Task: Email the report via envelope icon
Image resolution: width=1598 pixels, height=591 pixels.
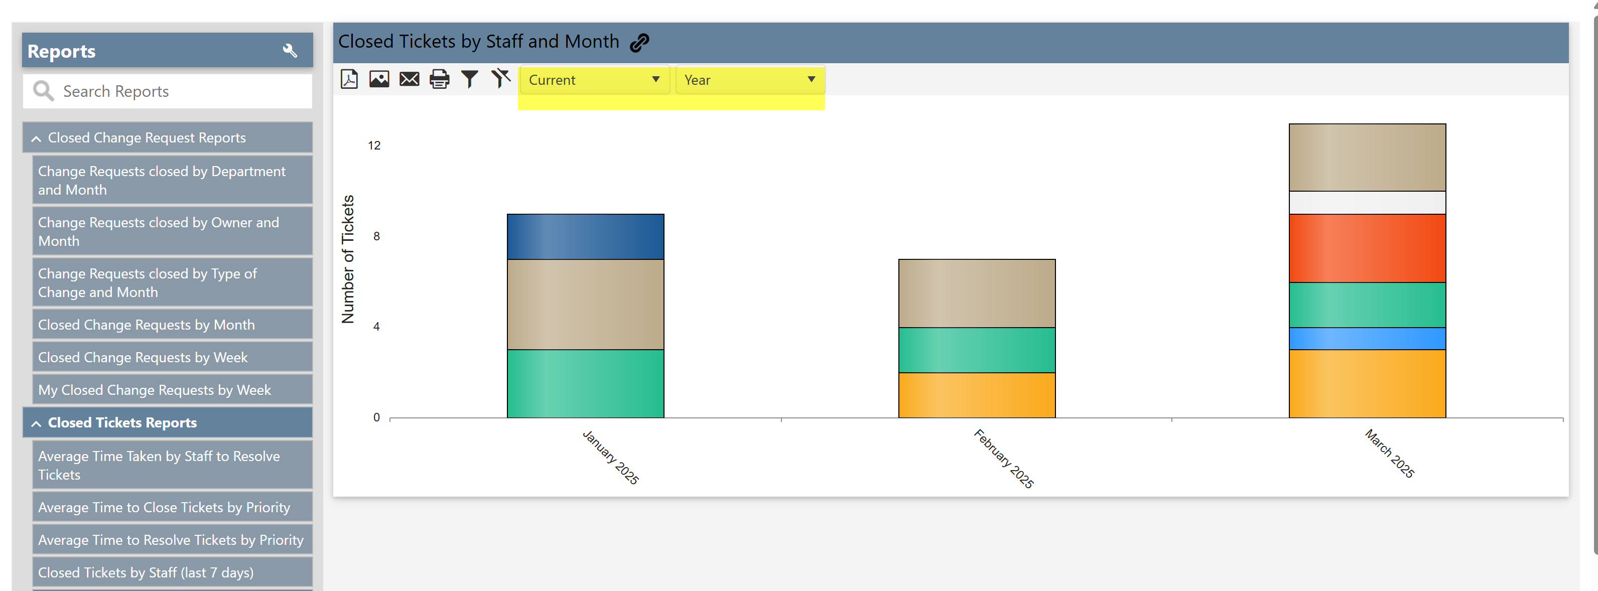Action: (409, 79)
